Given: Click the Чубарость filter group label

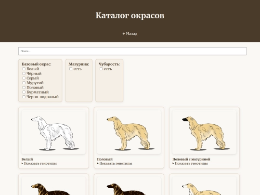Looking at the screenshot, I should coord(109,64).
